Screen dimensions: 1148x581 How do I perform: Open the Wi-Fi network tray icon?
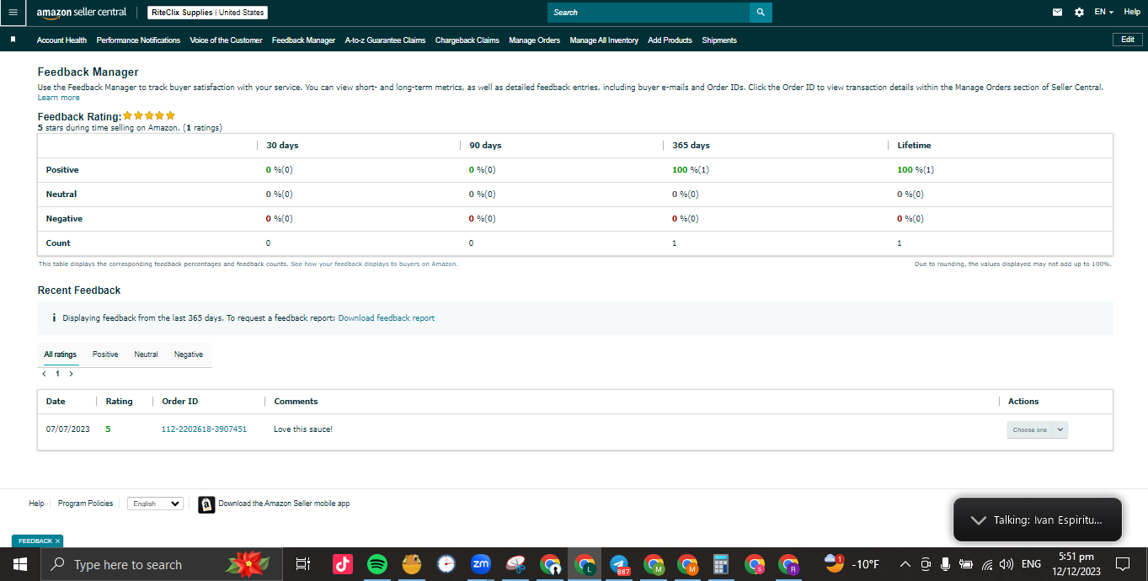tap(987, 564)
